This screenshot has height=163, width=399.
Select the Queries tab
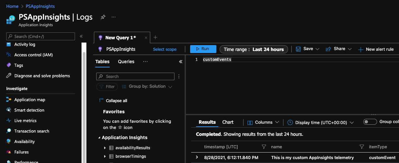[126, 62]
